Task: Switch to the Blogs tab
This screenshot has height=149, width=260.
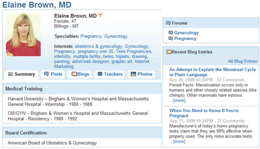Action: click(x=80, y=74)
